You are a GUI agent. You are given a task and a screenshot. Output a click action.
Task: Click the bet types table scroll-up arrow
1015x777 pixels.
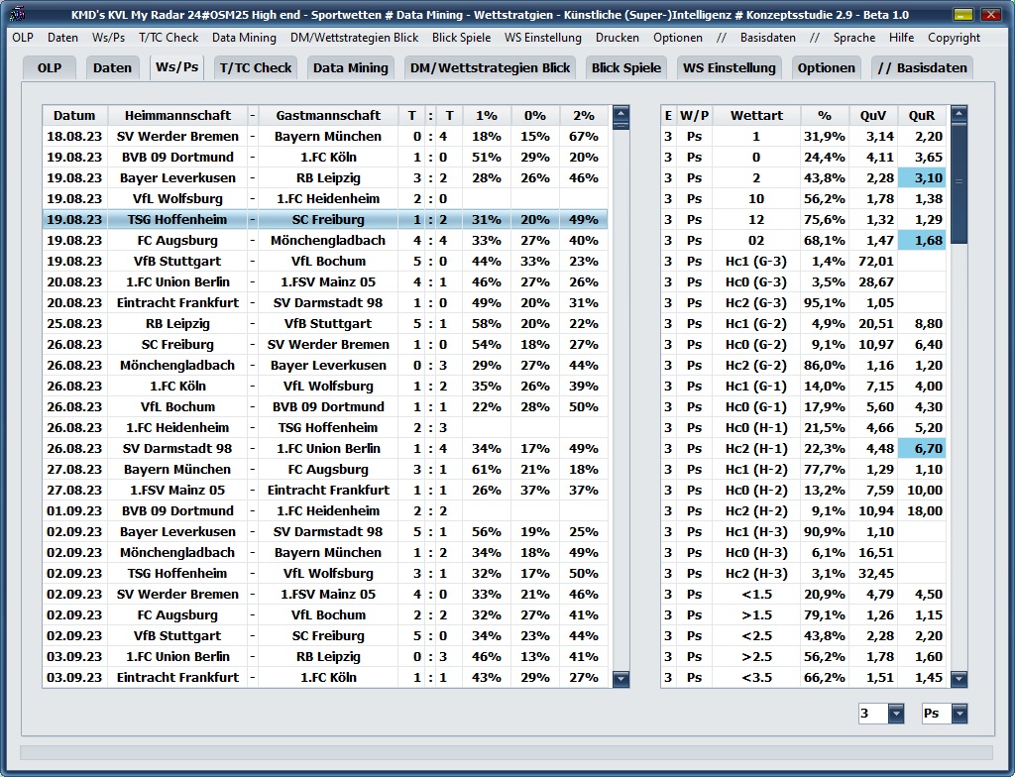[959, 114]
